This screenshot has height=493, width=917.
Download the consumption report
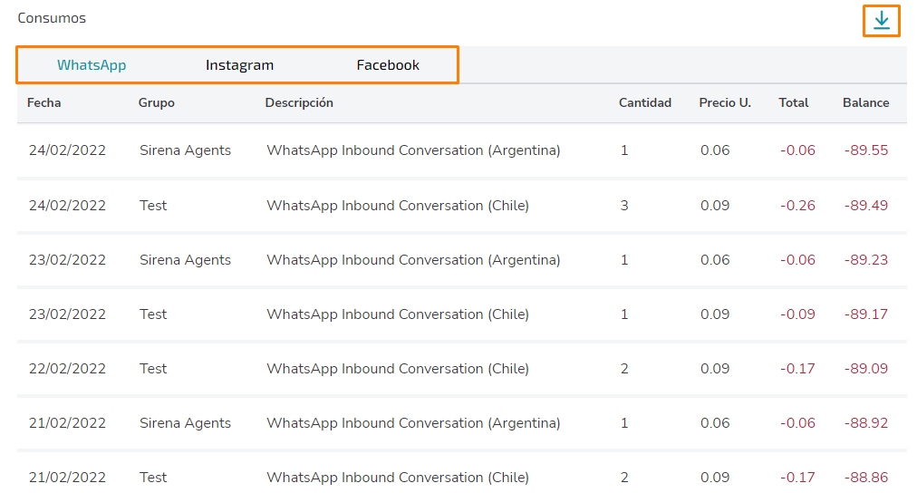click(x=882, y=21)
